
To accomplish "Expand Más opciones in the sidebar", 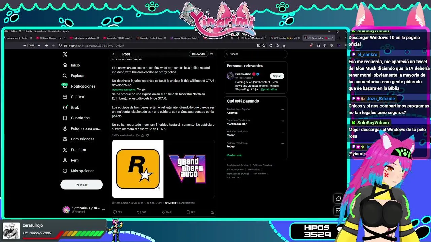I will click(78, 171).
